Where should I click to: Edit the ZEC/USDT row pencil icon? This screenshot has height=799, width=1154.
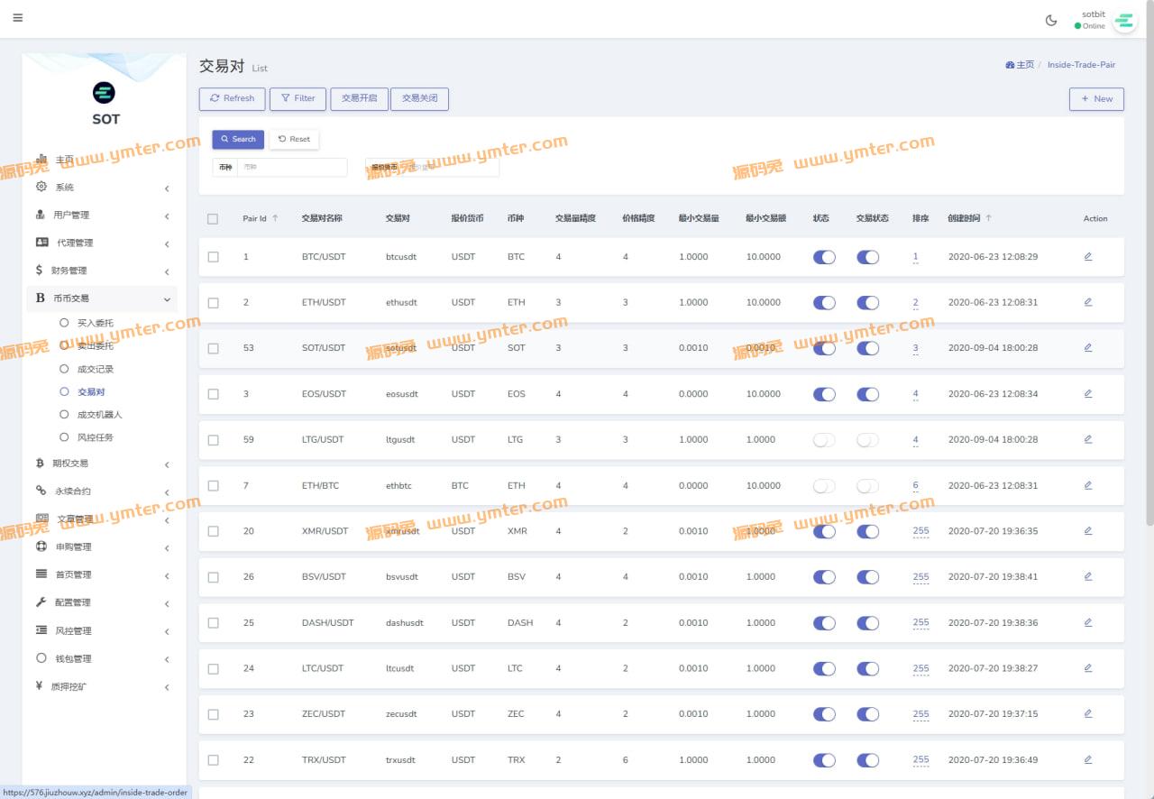(x=1088, y=713)
